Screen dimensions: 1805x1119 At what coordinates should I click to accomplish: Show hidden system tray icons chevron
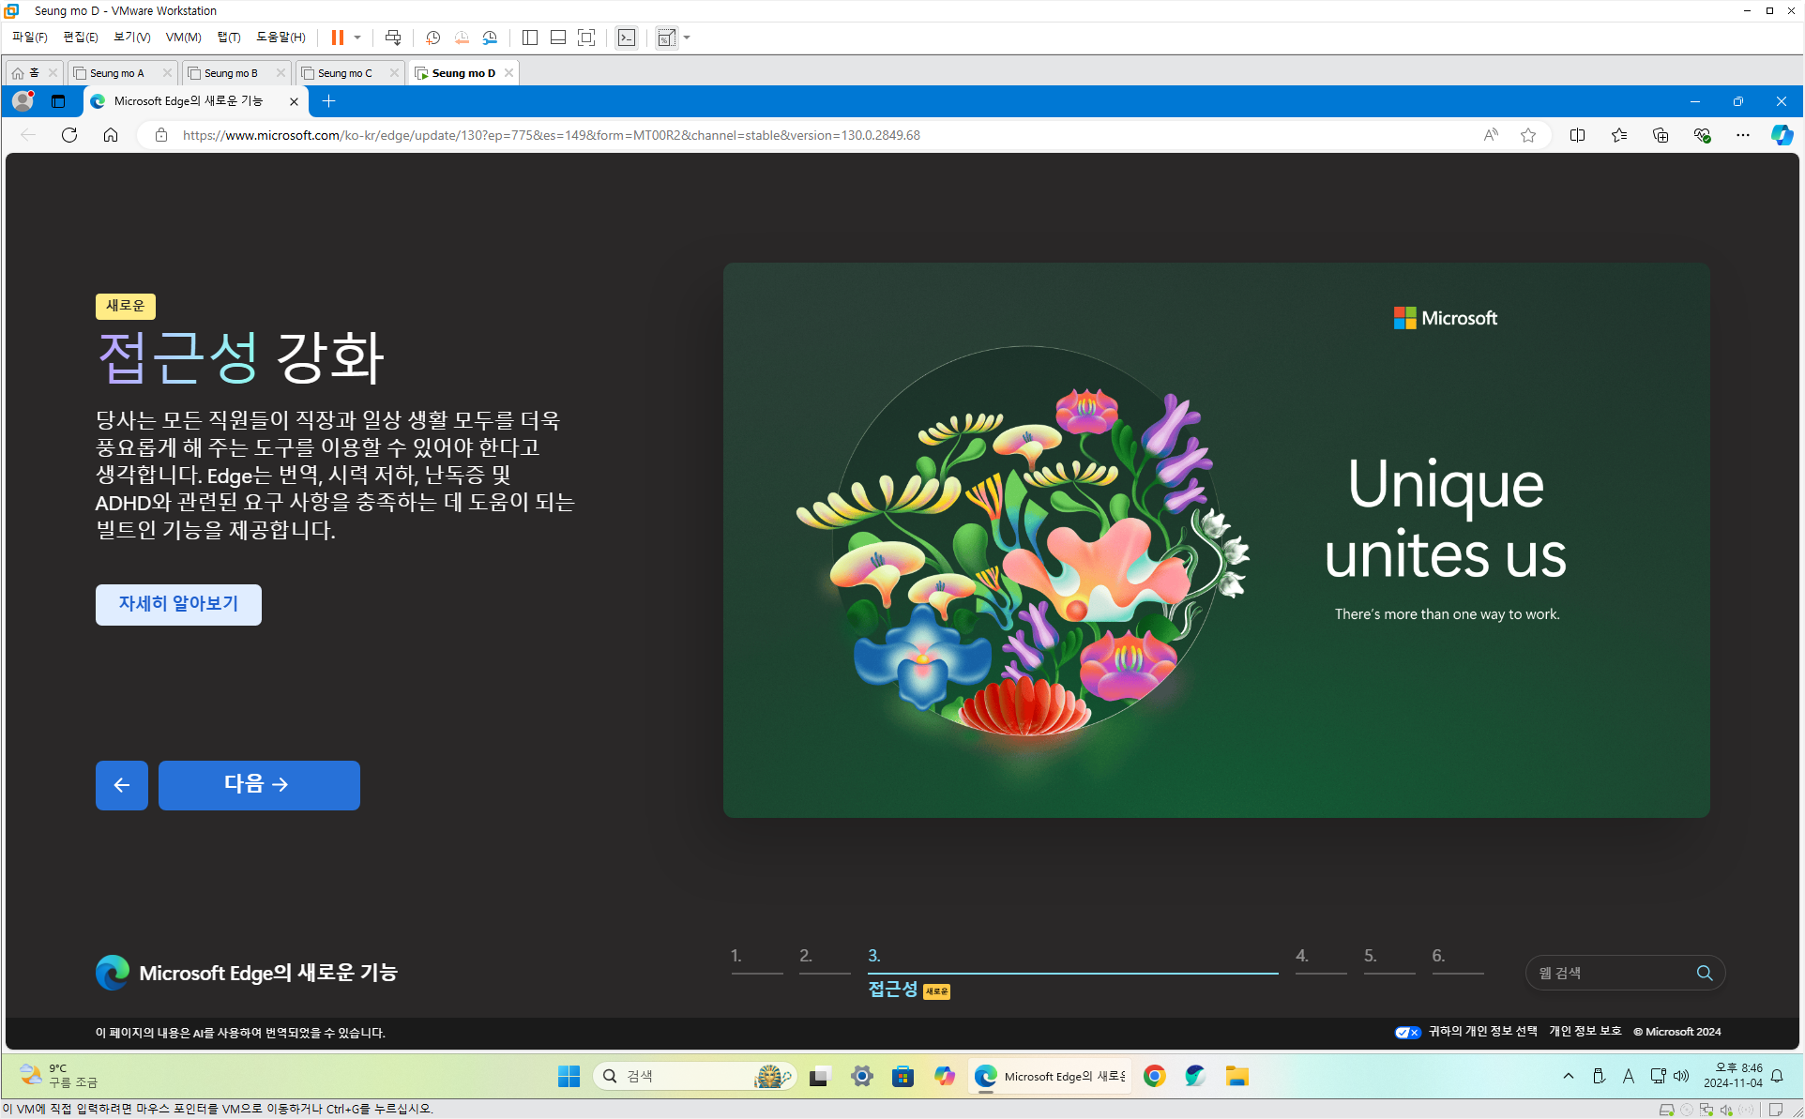click(1568, 1076)
